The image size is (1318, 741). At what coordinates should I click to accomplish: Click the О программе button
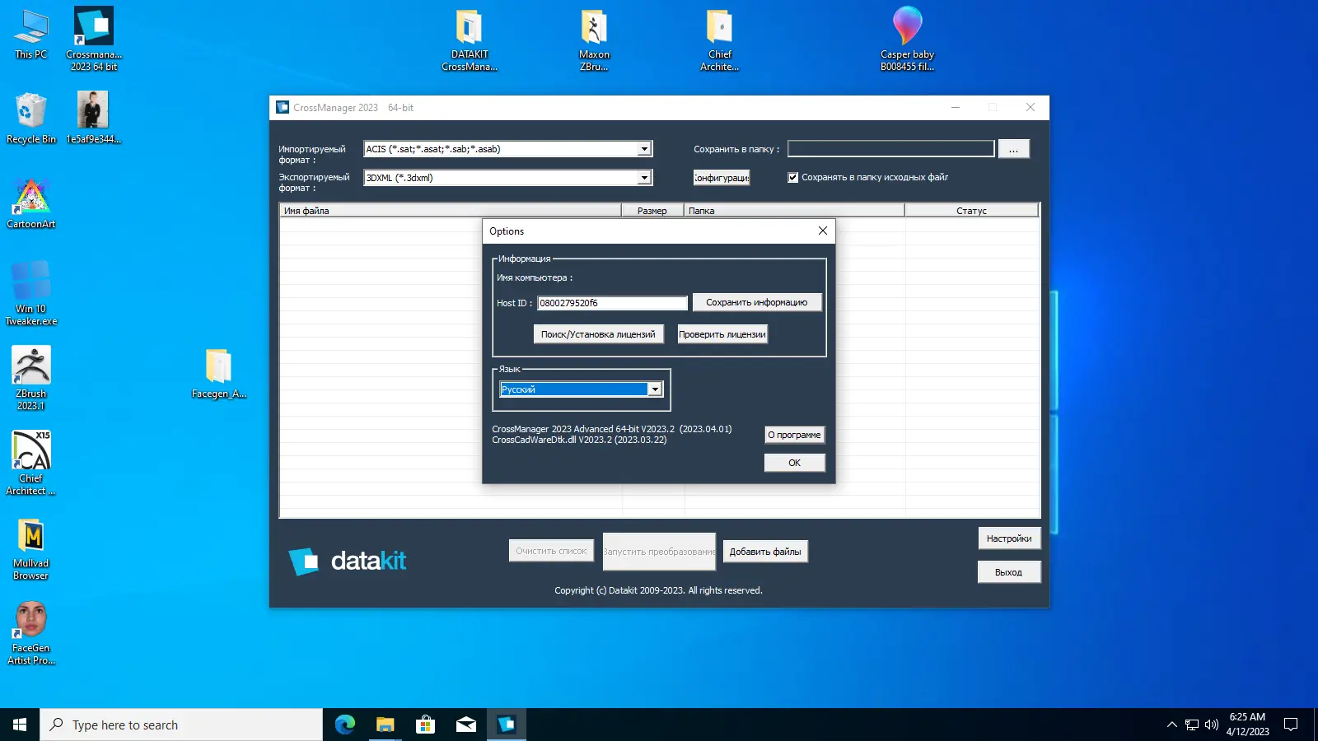794,435
